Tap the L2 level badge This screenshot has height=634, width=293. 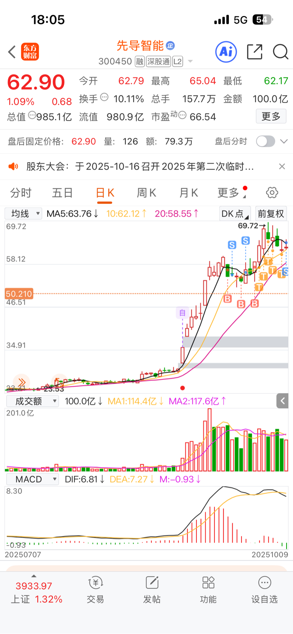(x=178, y=61)
